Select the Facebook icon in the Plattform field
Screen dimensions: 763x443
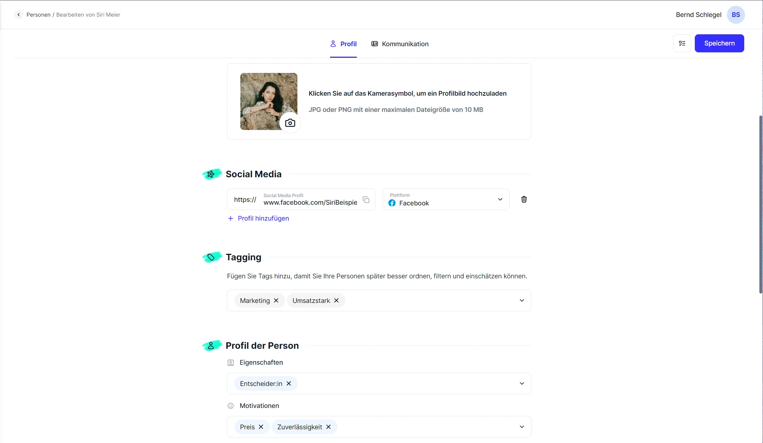392,203
